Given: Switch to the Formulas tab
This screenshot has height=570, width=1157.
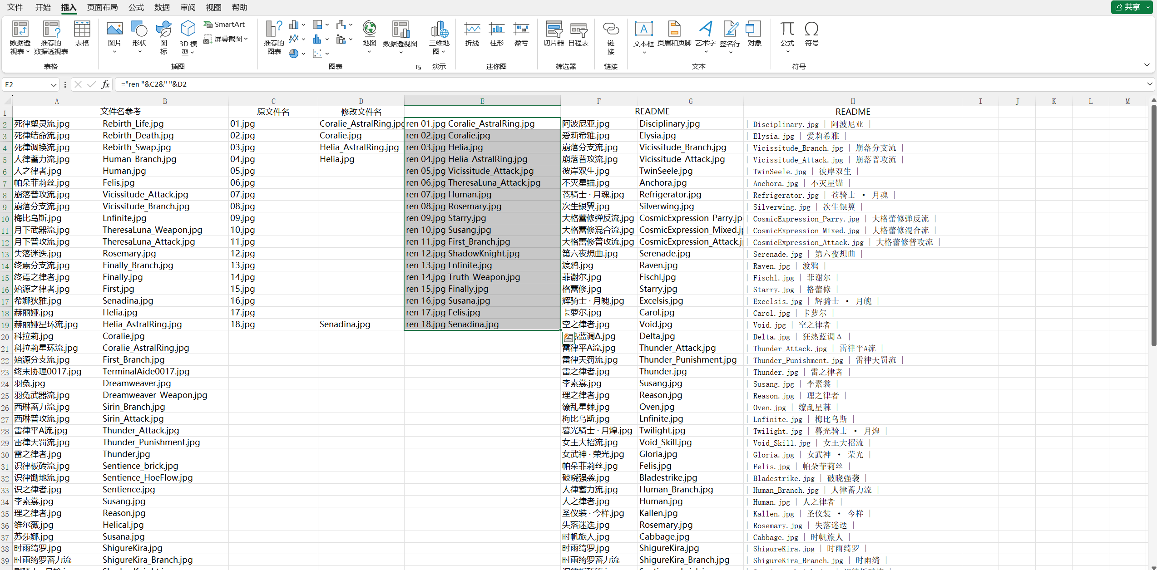Looking at the screenshot, I should click(136, 7).
